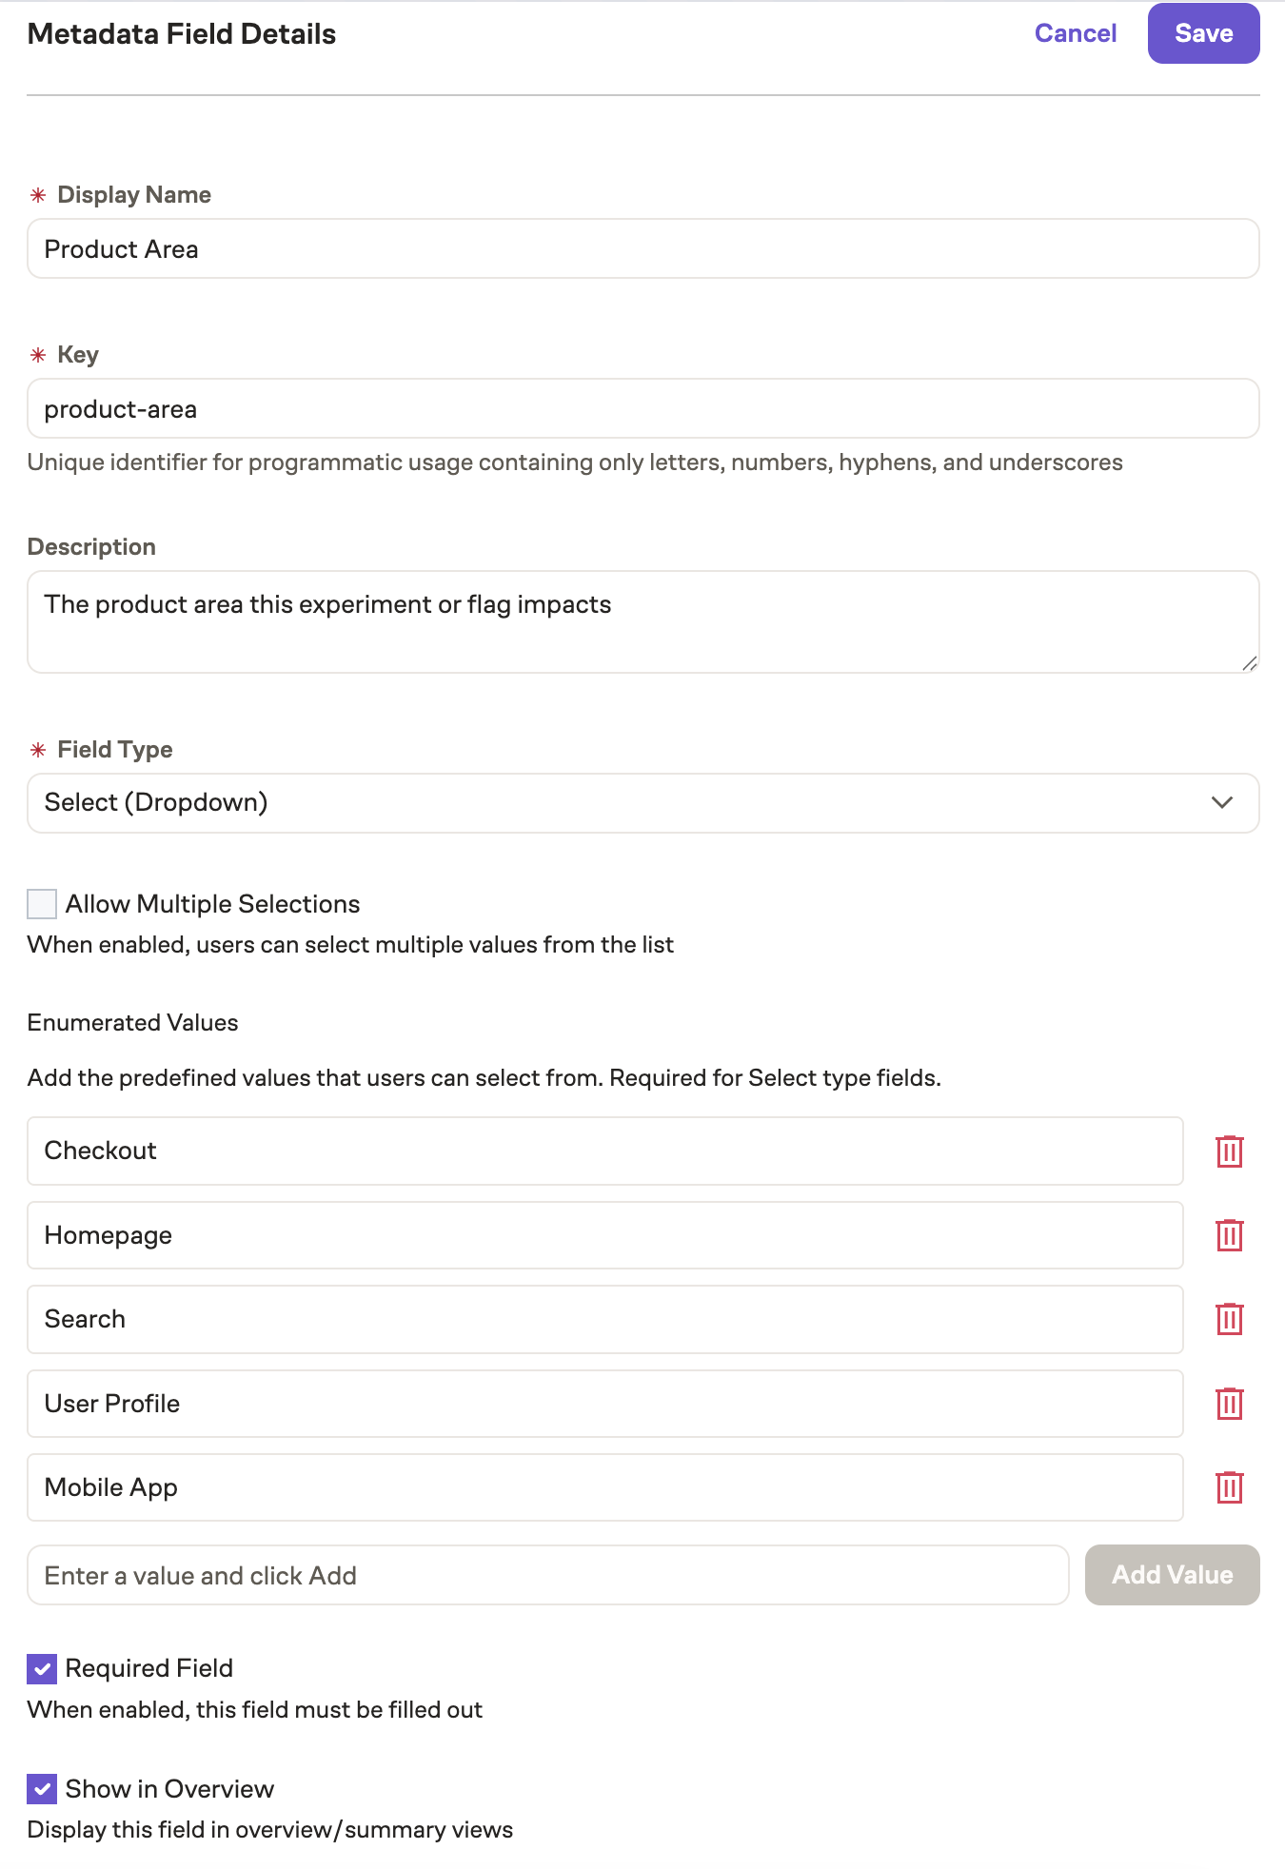Expand Field Type options via chevron

coord(1223,802)
